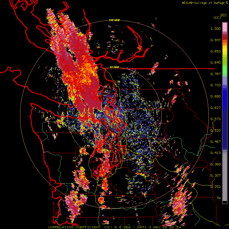Click the 0.787 scale value
The width and height of the screenshot is (229, 229).
click(x=216, y=74)
